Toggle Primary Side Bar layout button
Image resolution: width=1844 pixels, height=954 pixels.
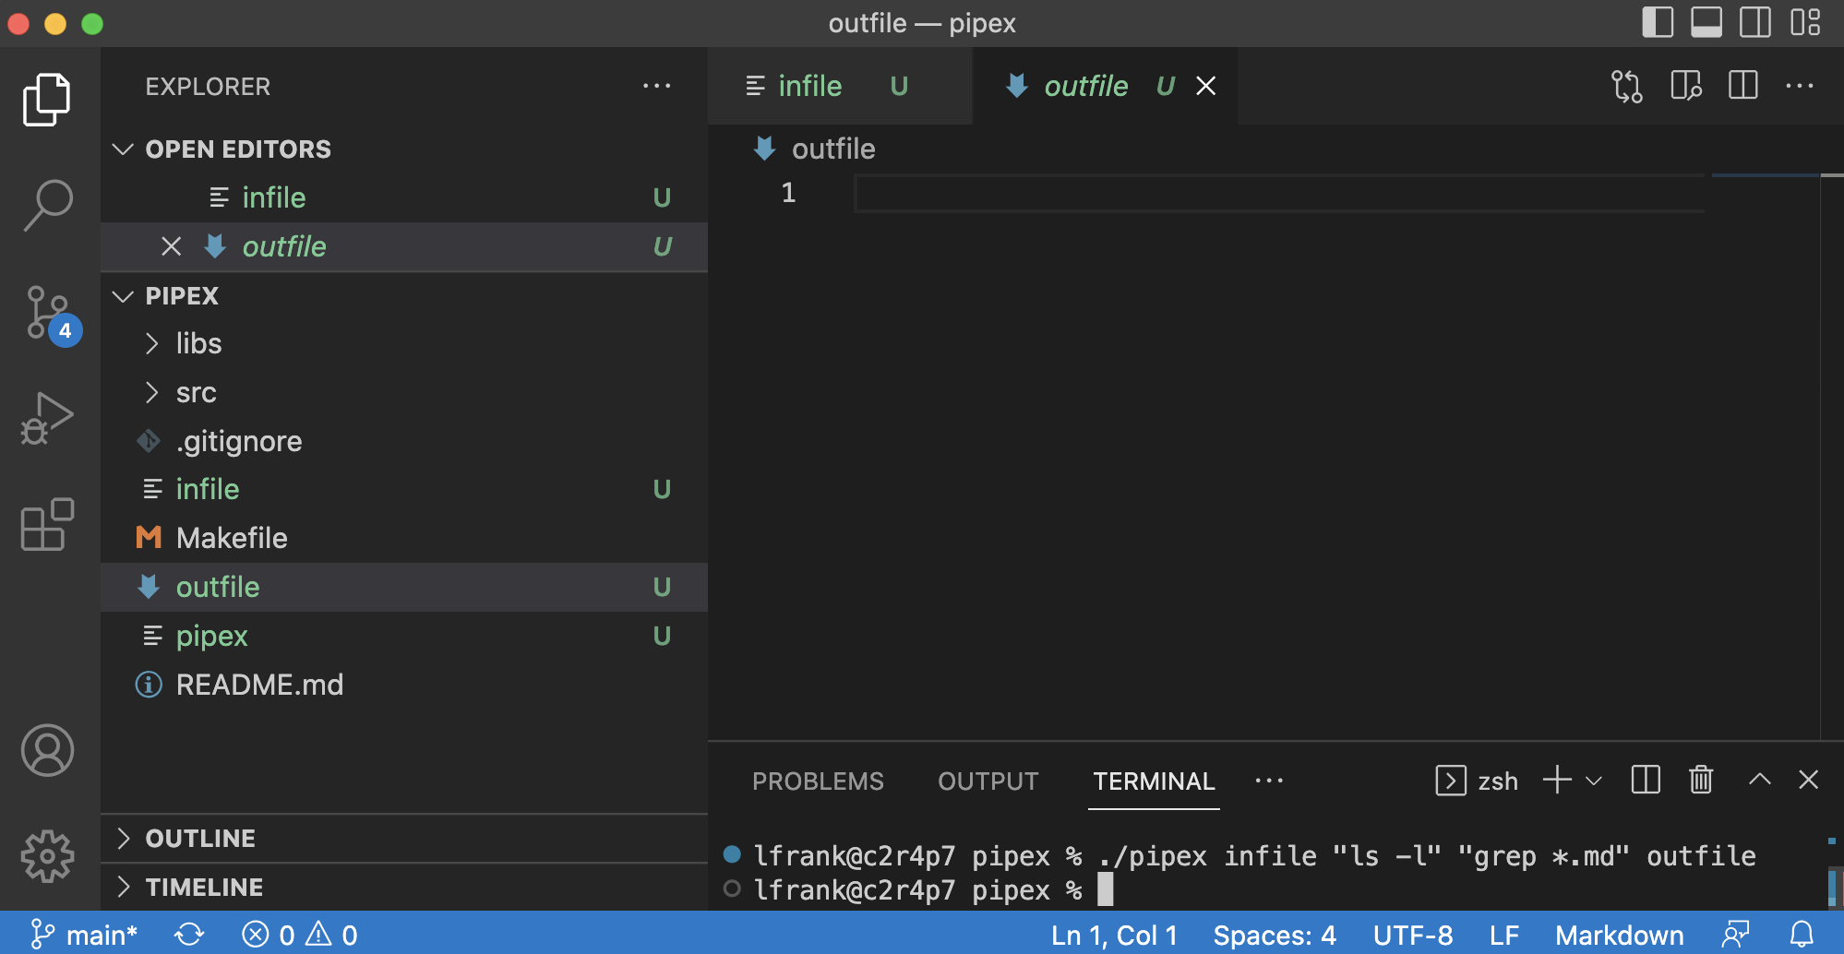pyautogui.click(x=1658, y=22)
